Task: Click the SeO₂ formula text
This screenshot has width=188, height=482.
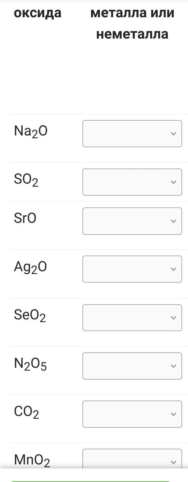Action: (x=30, y=315)
